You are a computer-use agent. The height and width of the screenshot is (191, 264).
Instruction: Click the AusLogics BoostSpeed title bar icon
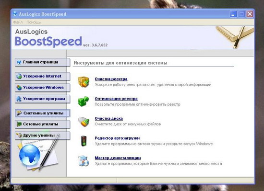point(15,14)
